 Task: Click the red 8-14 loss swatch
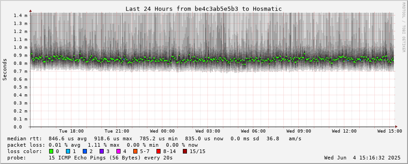click(158, 151)
